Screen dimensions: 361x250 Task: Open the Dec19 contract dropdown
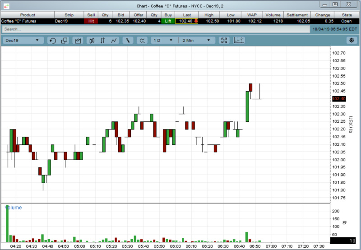(x=23, y=41)
